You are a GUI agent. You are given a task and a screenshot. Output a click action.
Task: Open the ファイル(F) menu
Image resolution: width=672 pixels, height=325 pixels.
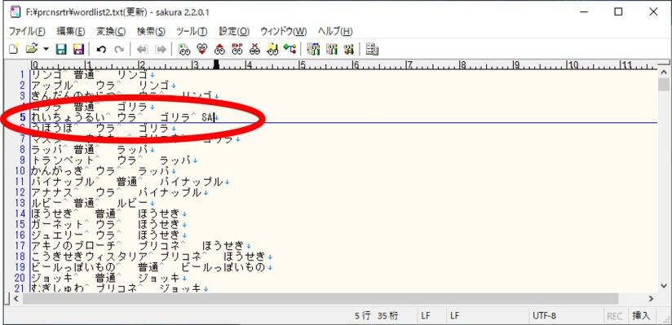pyautogui.click(x=27, y=31)
